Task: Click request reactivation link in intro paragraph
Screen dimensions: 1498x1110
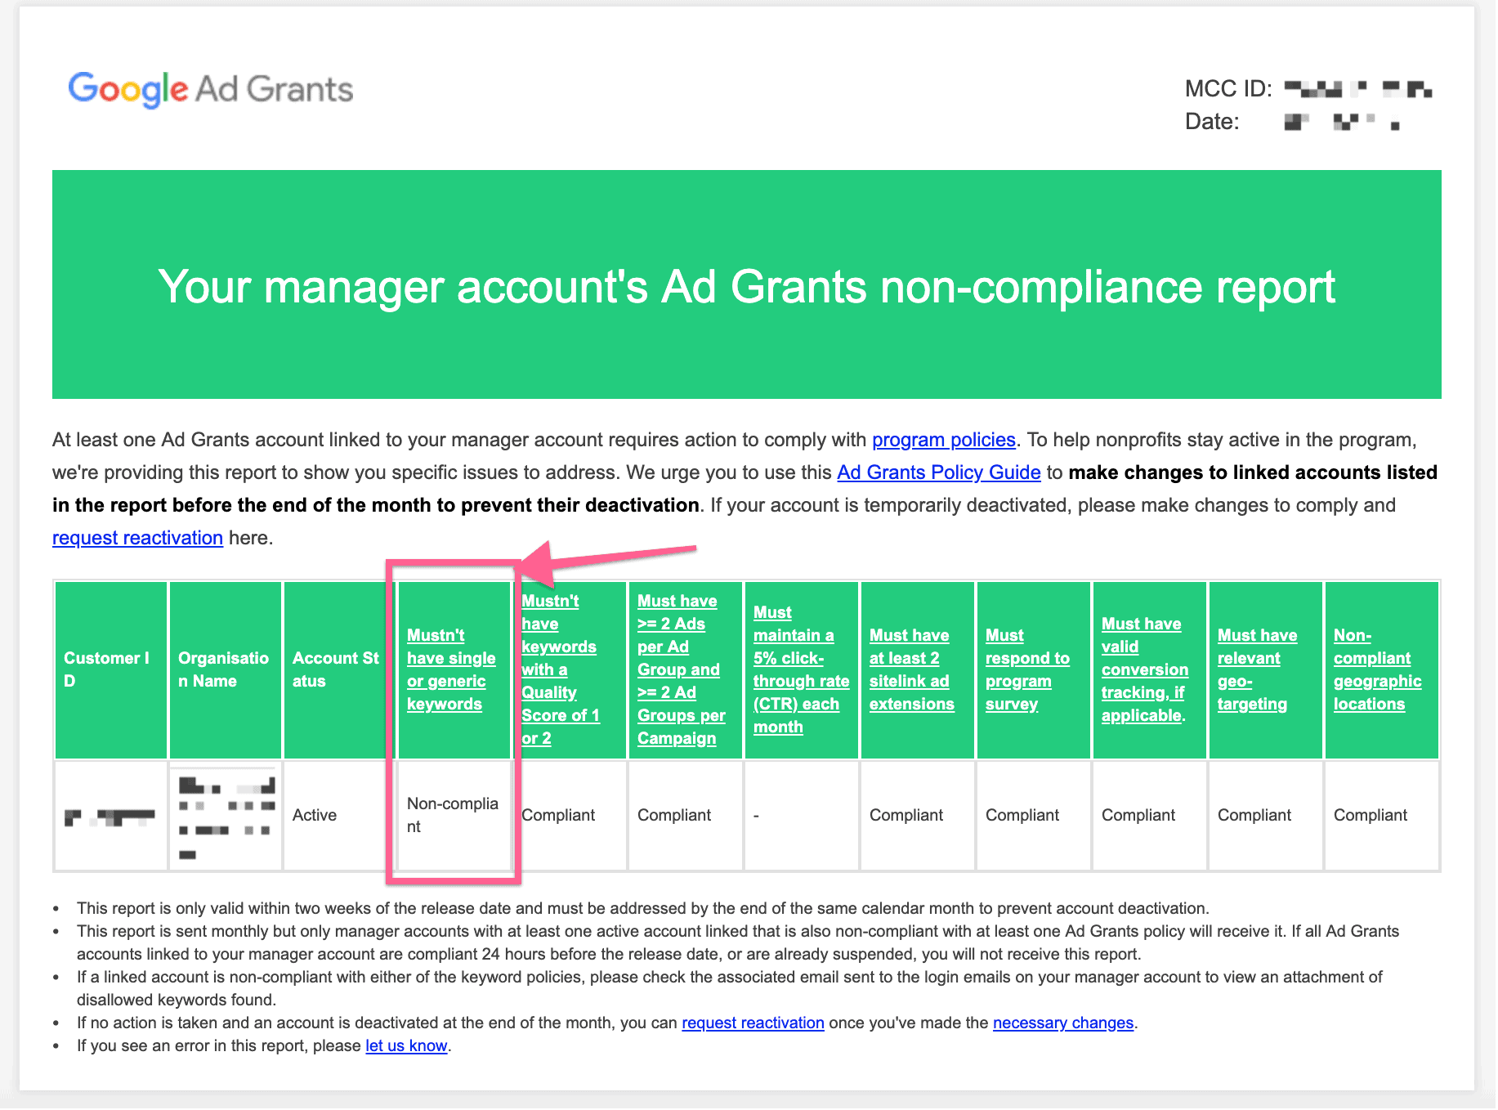Action: tap(137, 538)
